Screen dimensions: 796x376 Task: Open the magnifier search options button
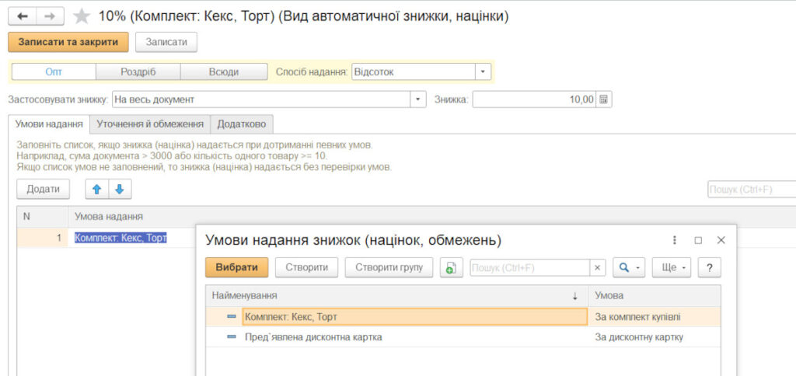[628, 268]
